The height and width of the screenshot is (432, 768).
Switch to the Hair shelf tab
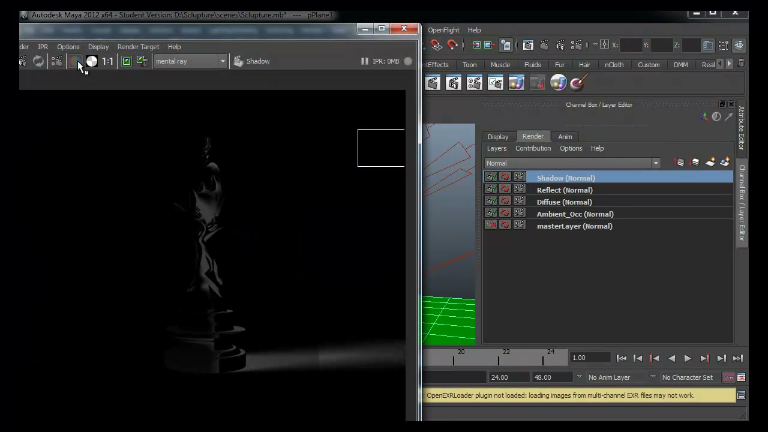coord(584,65)
